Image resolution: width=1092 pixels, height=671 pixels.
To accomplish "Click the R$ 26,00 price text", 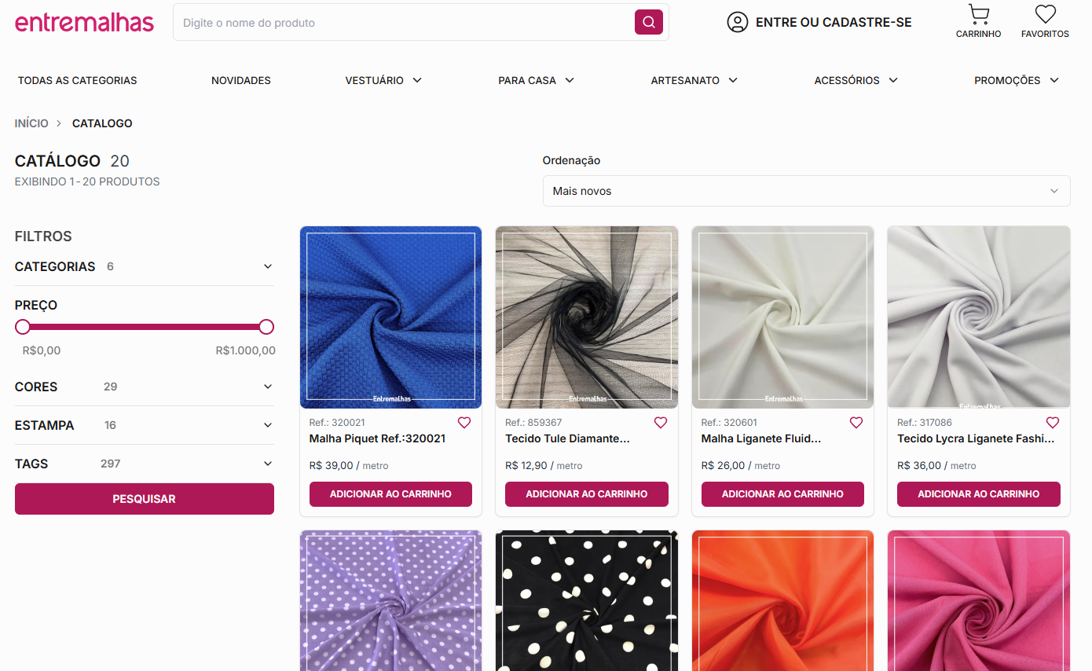I will coord(723,465).
